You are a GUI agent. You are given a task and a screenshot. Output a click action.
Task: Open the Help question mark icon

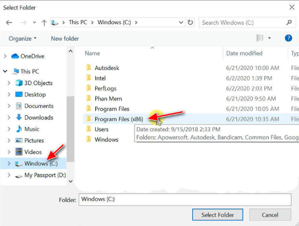pos(288,38)
